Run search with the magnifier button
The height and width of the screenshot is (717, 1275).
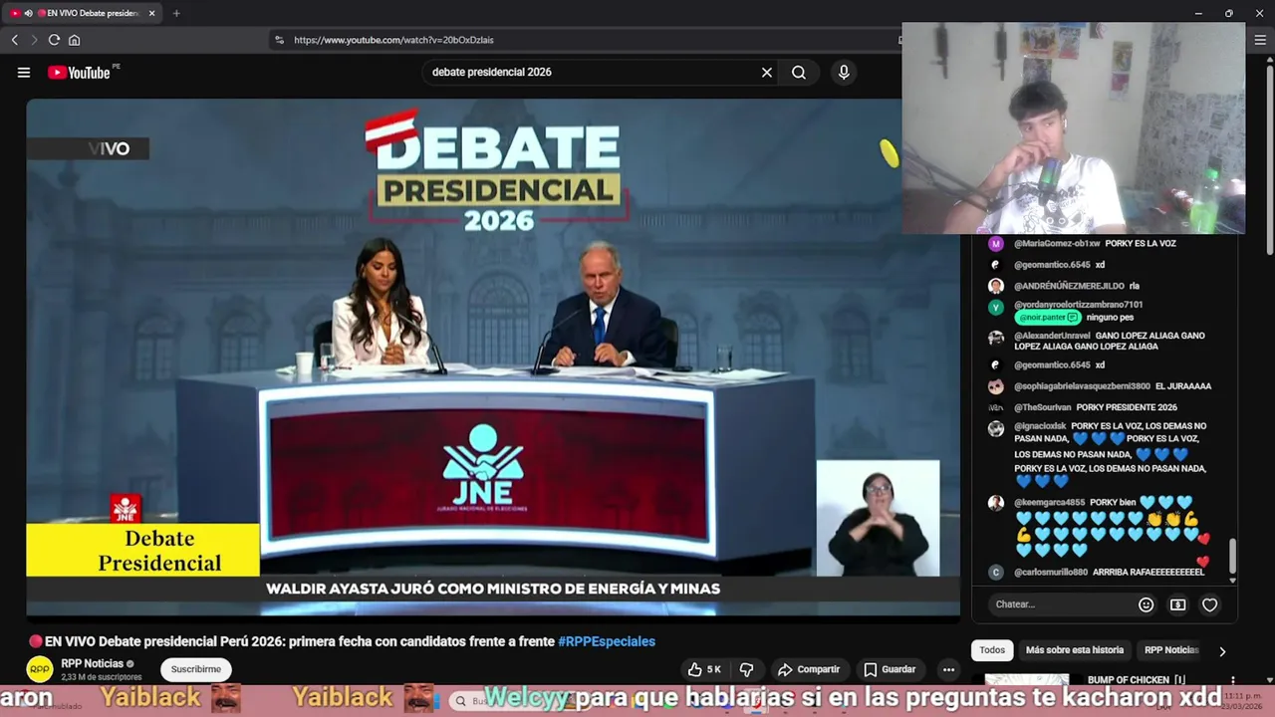pos(799,72)
